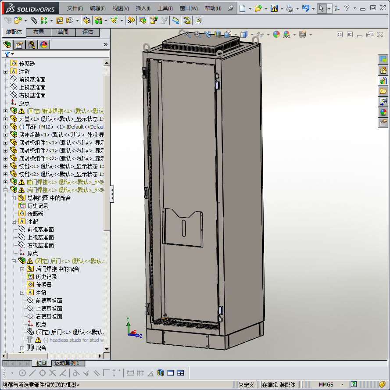Click the New Motion Study icon

point(131,20)
